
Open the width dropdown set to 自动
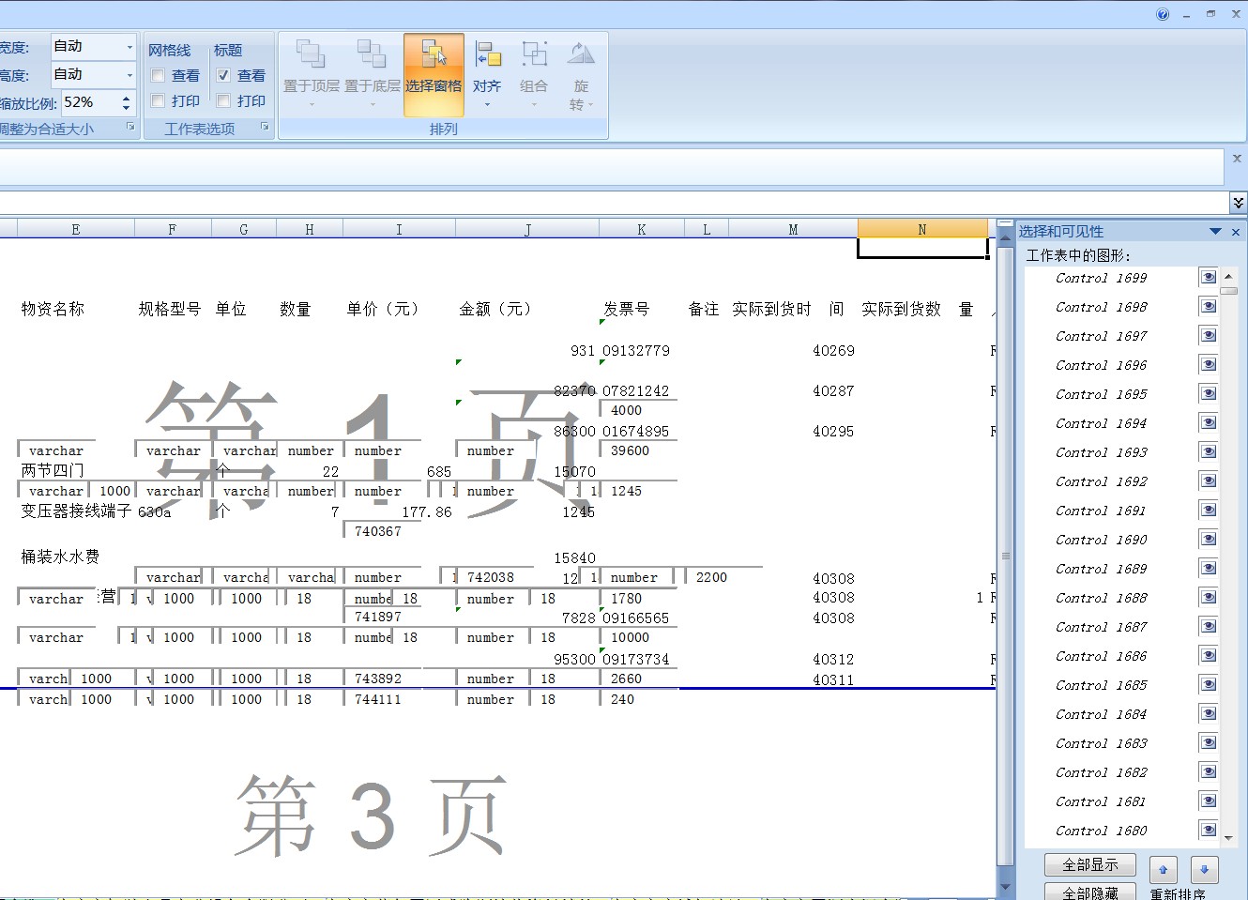coord(129,46)
